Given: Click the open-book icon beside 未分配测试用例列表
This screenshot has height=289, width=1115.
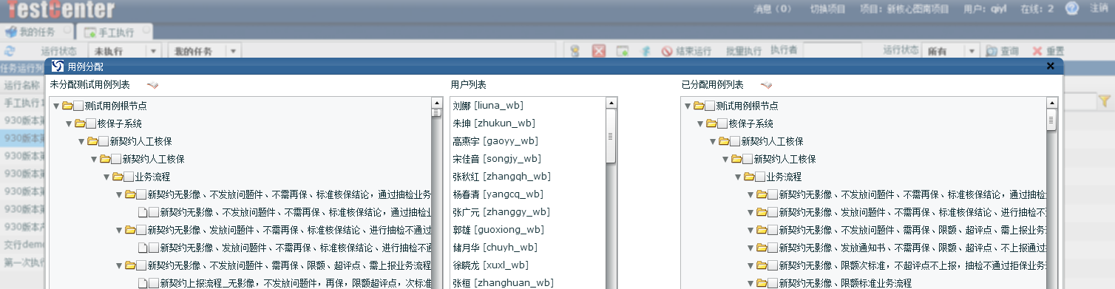Looking at the screenshot, I should pos(153,86).
